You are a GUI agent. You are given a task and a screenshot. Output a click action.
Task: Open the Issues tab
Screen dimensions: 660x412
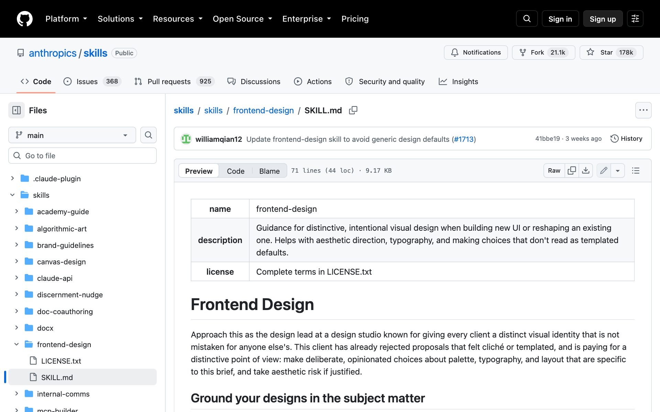click(x=92, y=81)
